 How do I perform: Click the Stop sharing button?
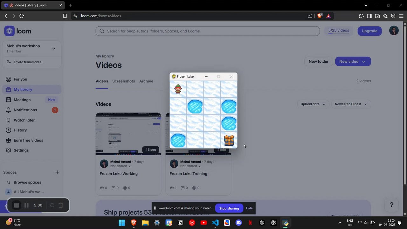[229, 208]
